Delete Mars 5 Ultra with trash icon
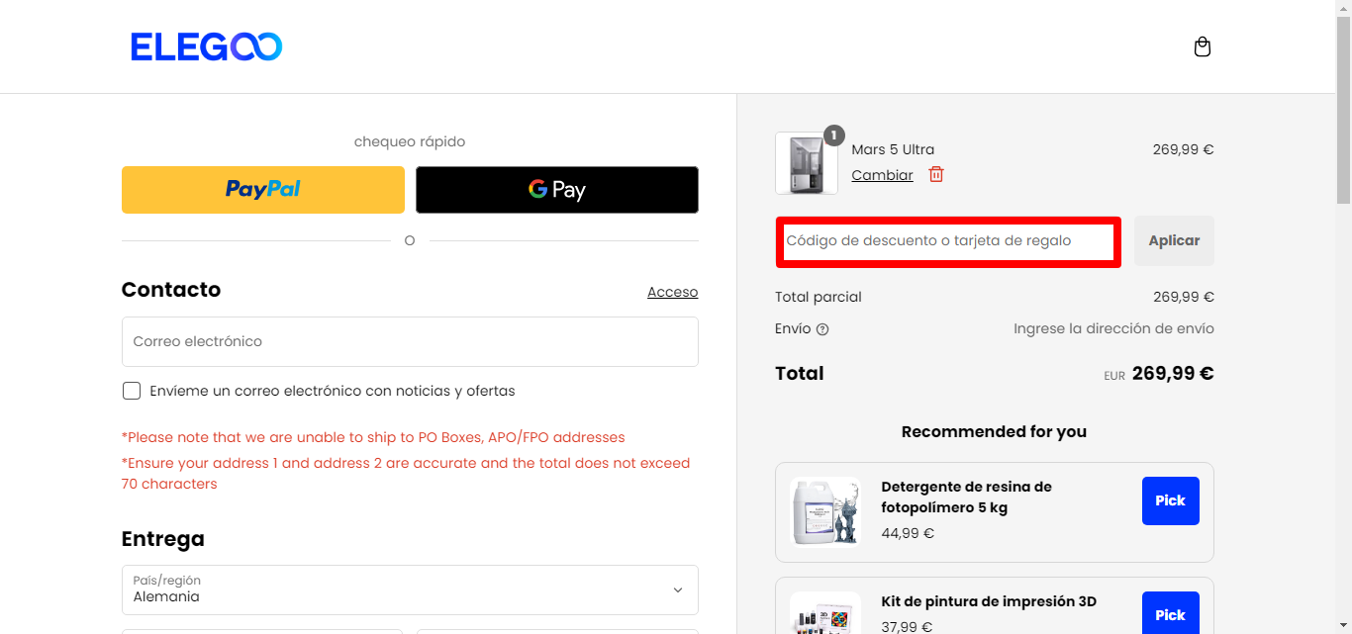 point(936,174)
